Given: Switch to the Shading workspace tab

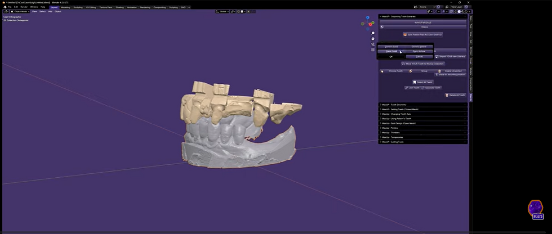Looking at the screenshot, I should tap(119, 7).
